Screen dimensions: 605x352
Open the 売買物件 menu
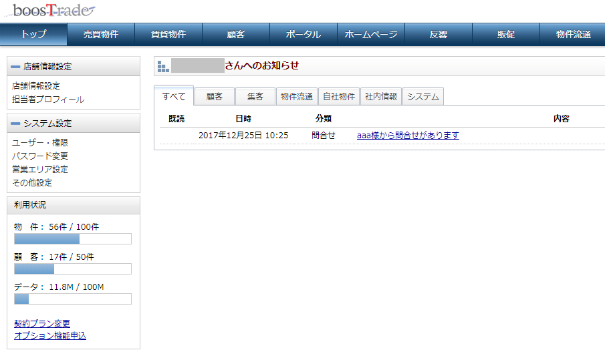(x=101, y=34)
